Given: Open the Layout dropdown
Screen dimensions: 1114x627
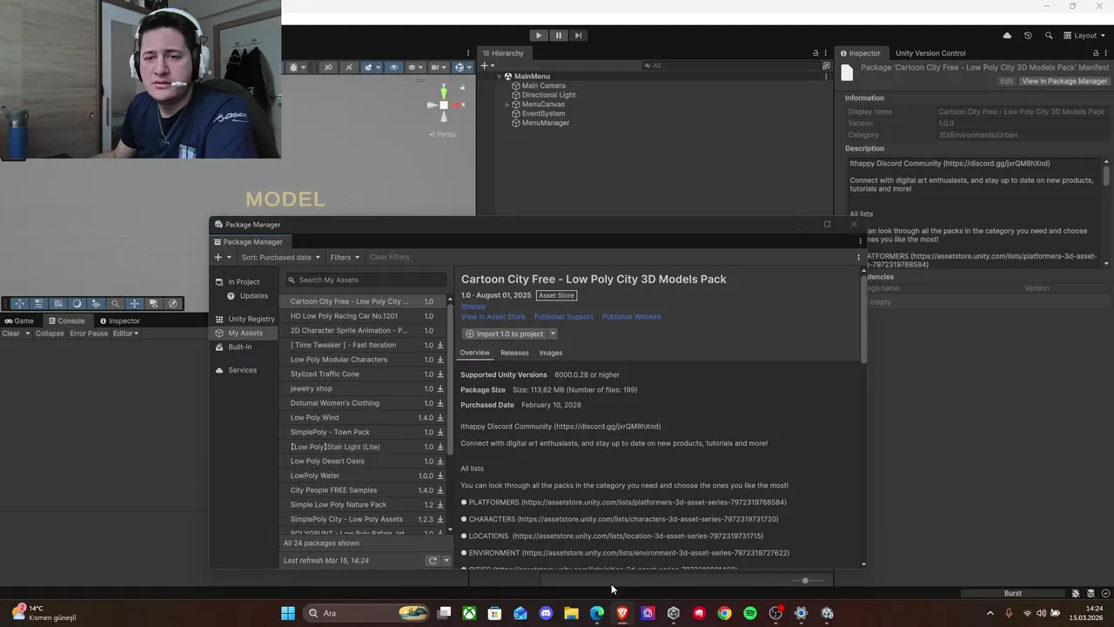Looking at the screenshot, I should point(1085,36).
